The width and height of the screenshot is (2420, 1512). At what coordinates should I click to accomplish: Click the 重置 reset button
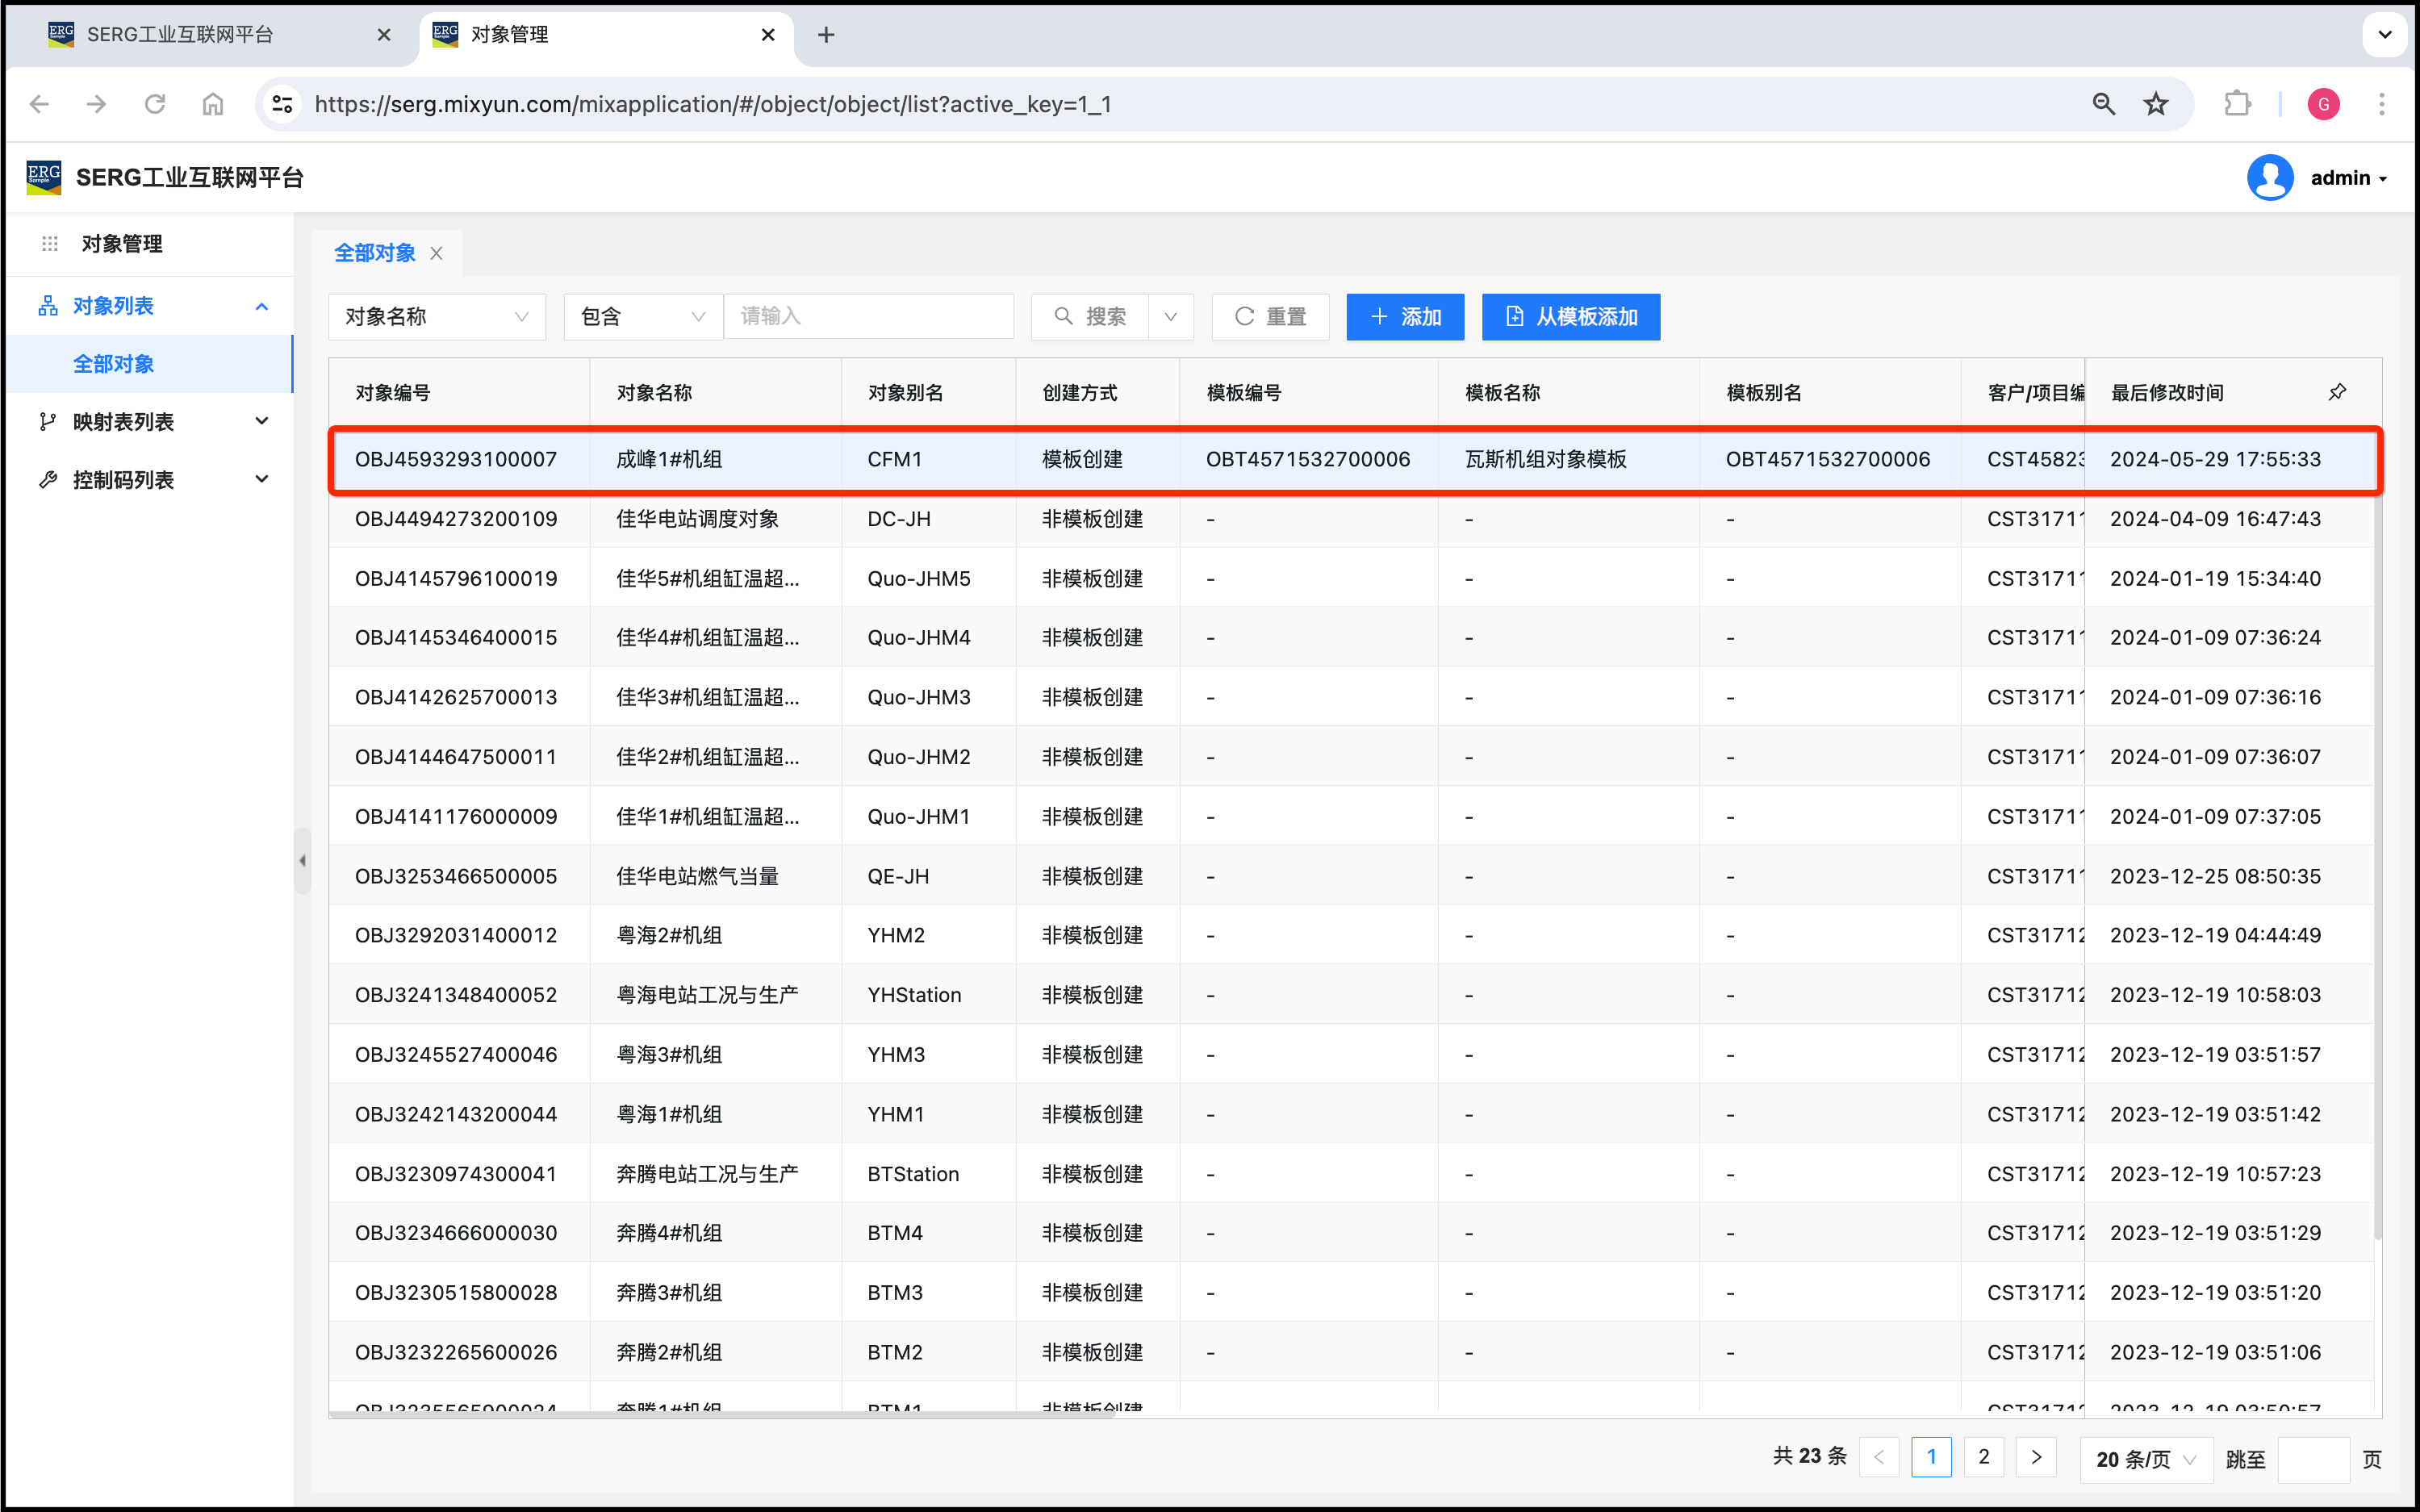point(1270,317)
